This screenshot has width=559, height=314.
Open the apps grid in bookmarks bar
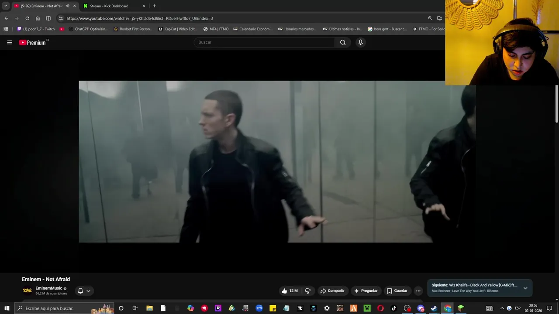(x=6, y=29)
